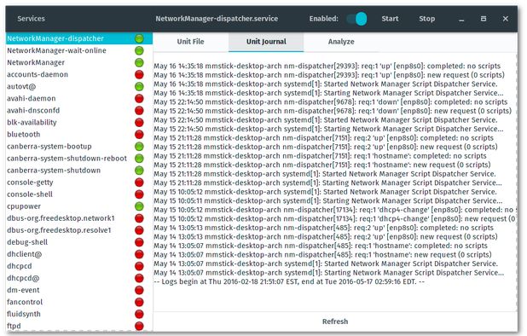Click journal line 'Logs begin at Thu 2016-02-18'
Screen dimensions: 527x336
289,282
